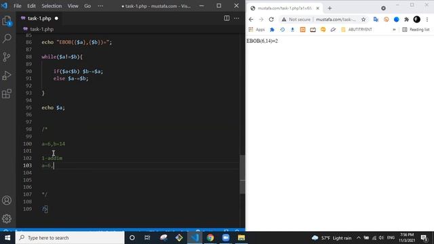
Task: Open Cortana circle on the taskbar
Action: point(132,238)
